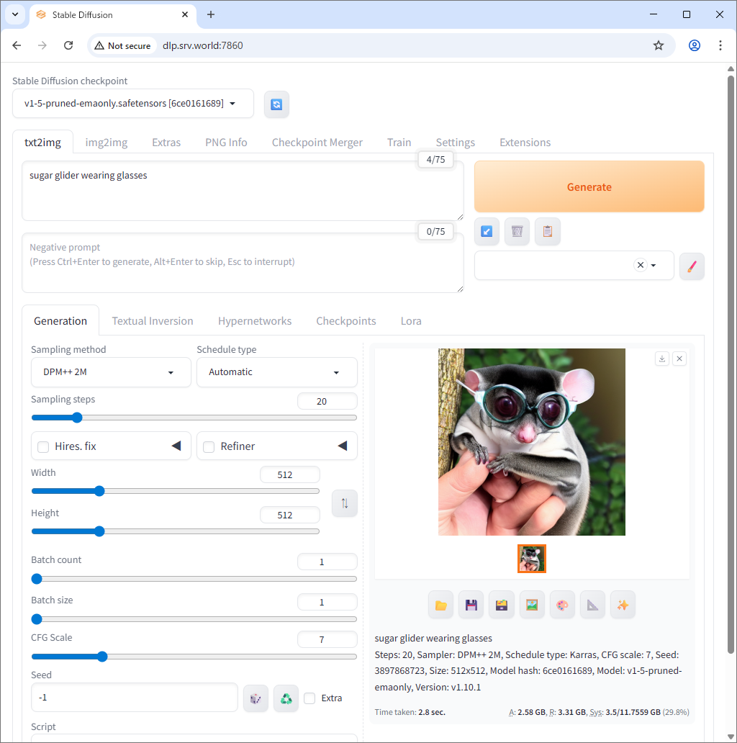The image size is (737, 743).
Task: Click the paintbrush edit styles icon
Action: pos(692,266)
